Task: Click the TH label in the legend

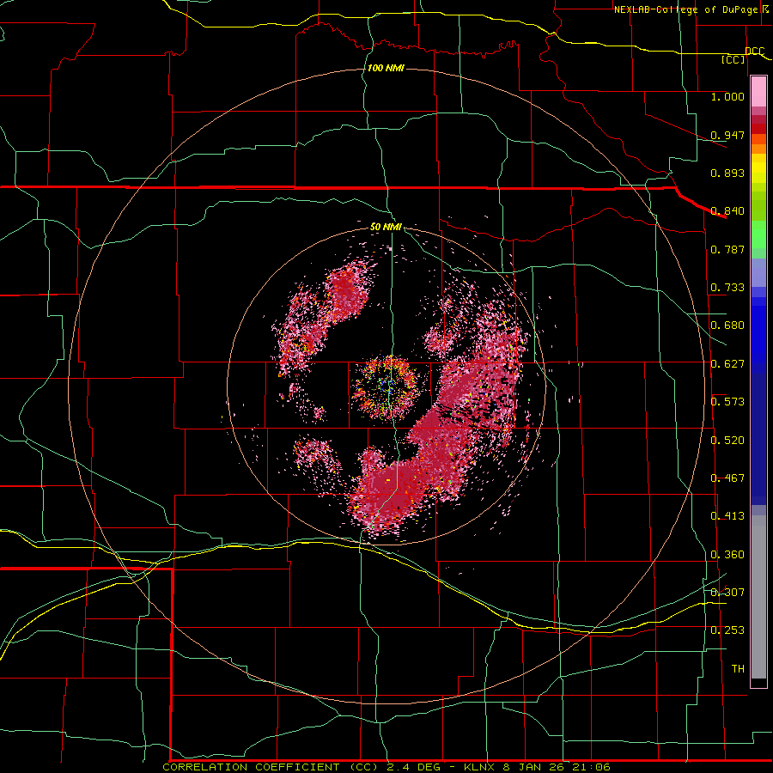Action: coord(738,668)
